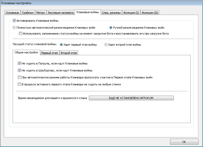The width and height of the screenshot is (203, 147).
Task: Uncheck Не ходить в Патруль option
Action: [x=19, y=63]
